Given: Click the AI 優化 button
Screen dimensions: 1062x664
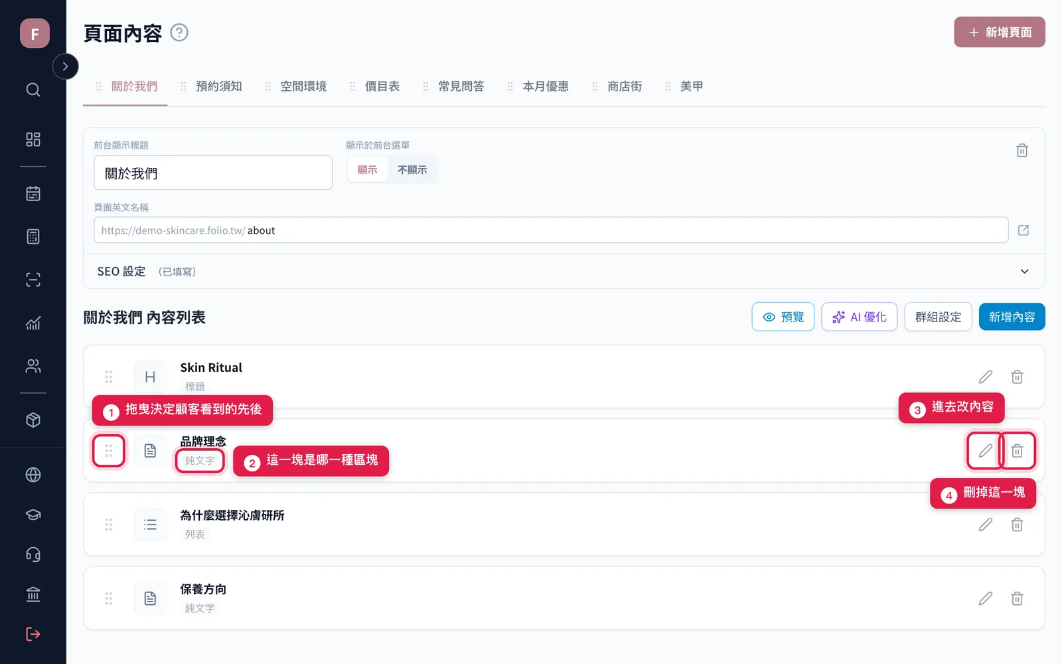Looking at the screenshot, I should click(860, 317).
